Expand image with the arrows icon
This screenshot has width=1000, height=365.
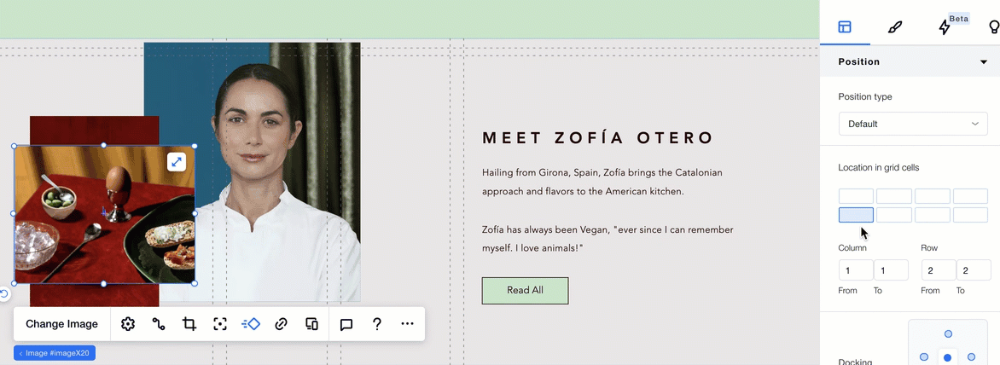[x=176, y=162]
